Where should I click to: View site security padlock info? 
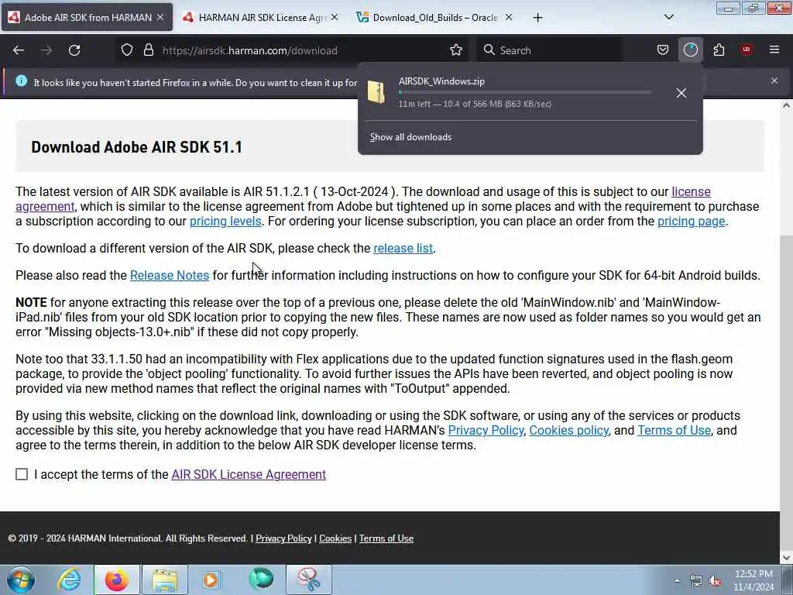pyautogui.click(x=148, y=50)
